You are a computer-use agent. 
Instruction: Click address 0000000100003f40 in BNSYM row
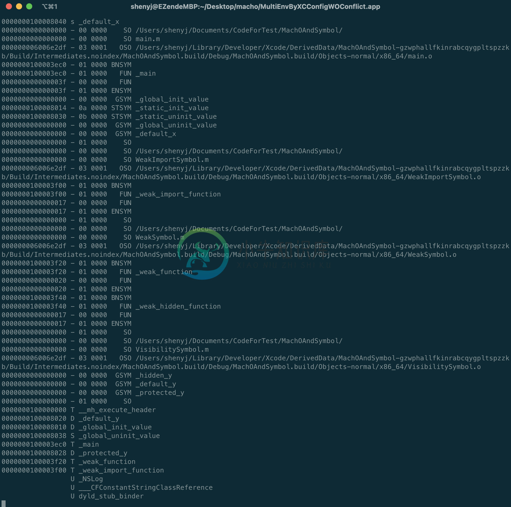point(34,298)
